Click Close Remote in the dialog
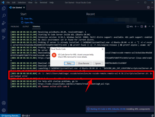The image size is (155, 117). click(x=84, y=63)
